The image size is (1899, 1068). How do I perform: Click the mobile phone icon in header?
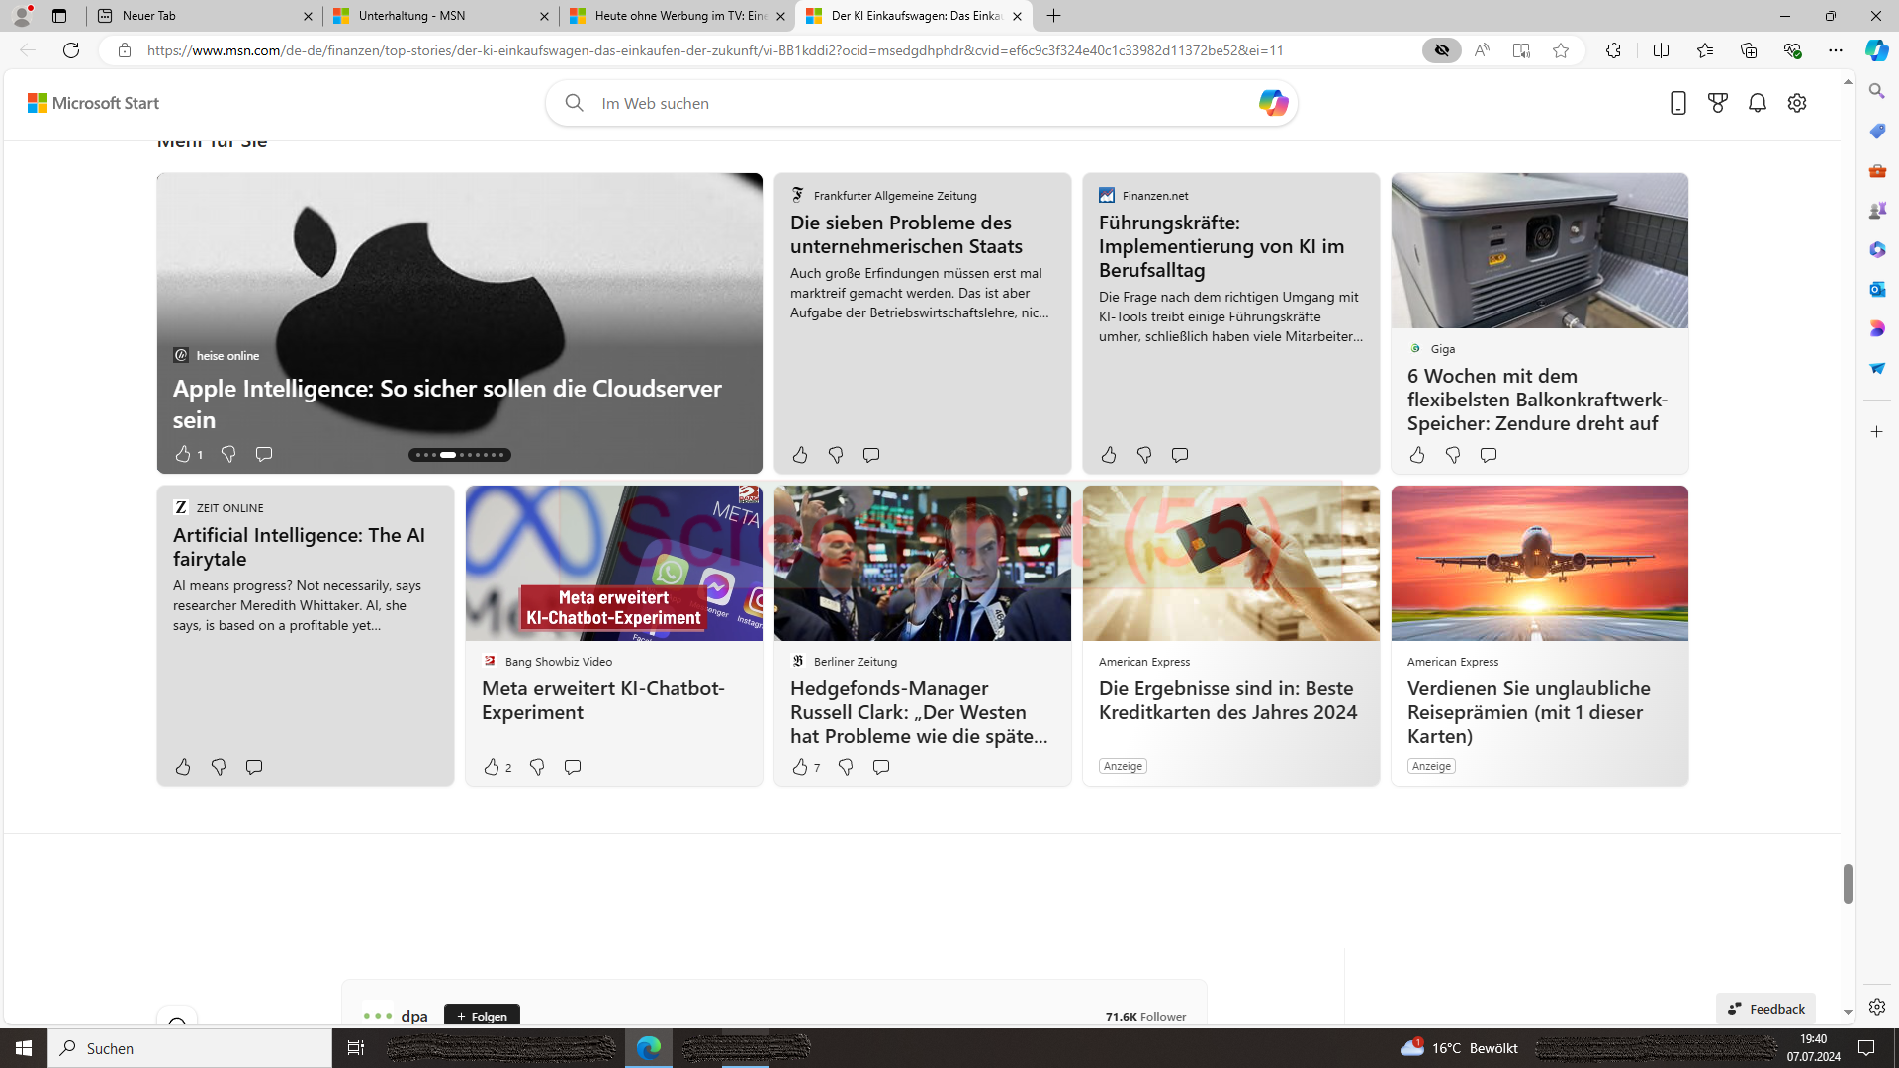[x=1677, y=103]
